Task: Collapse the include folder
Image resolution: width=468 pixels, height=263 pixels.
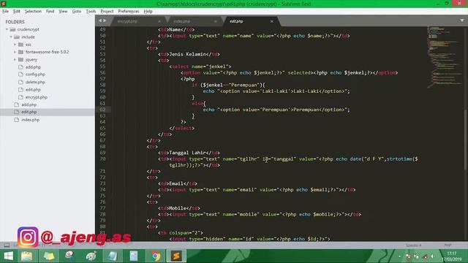Action: (x=11, y=37)
